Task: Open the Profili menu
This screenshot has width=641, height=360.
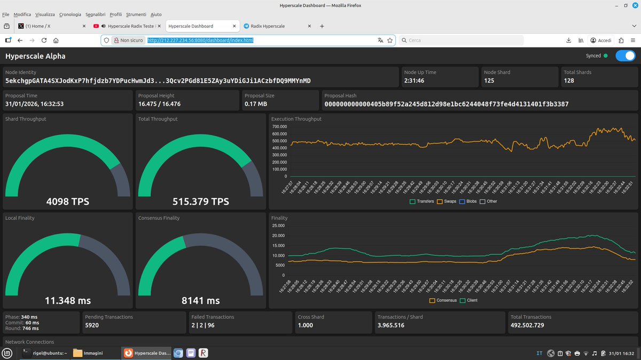Action: click(116, 14)
